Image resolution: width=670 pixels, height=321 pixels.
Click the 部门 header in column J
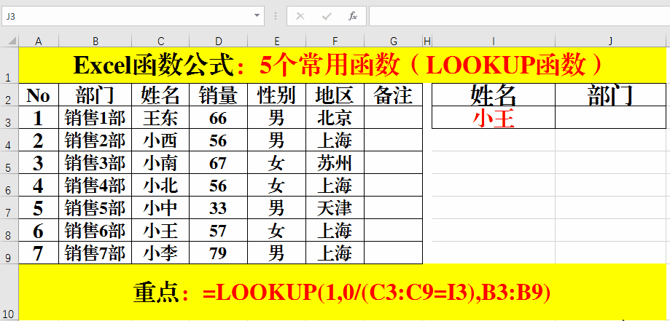tap(611, 95)
